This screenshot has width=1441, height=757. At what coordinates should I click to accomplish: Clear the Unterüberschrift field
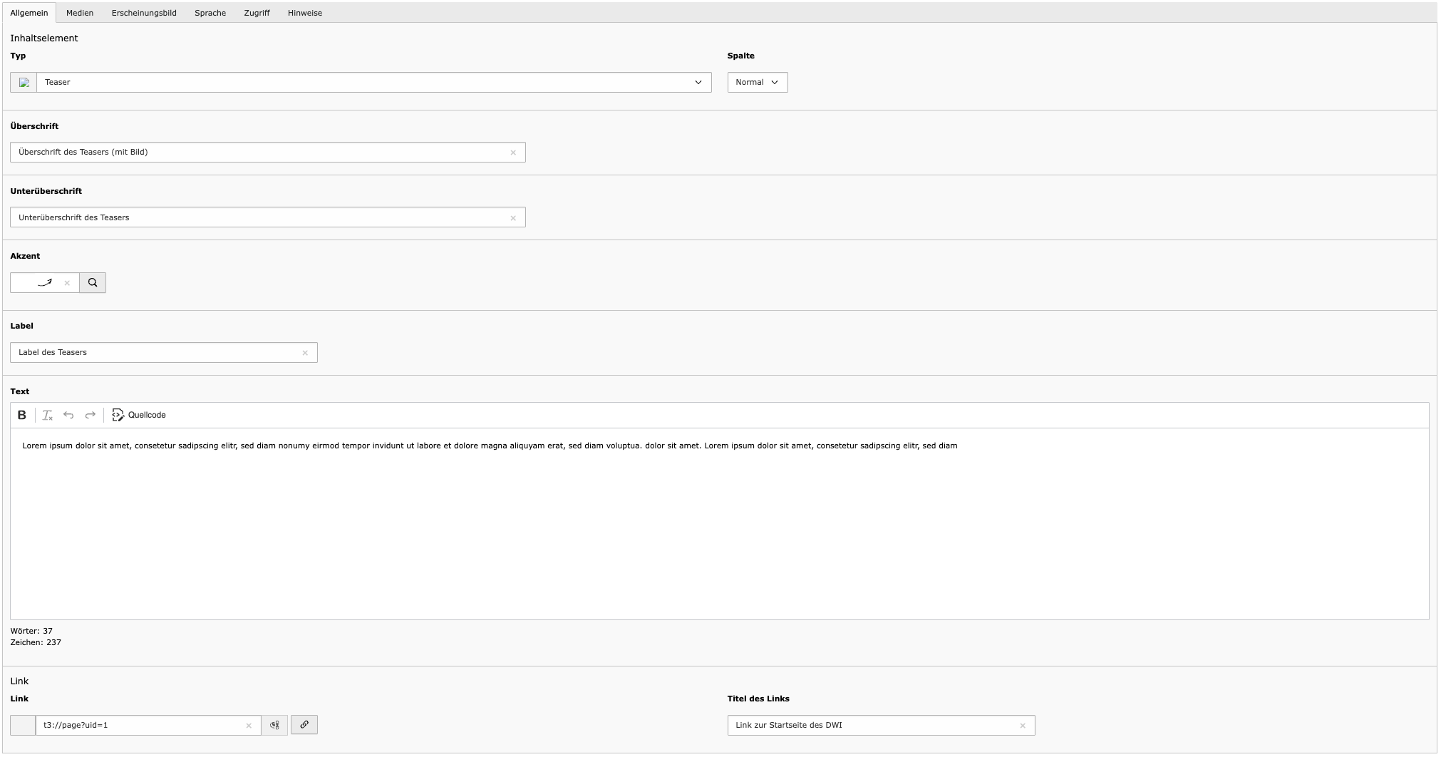(x=513, y=218)
